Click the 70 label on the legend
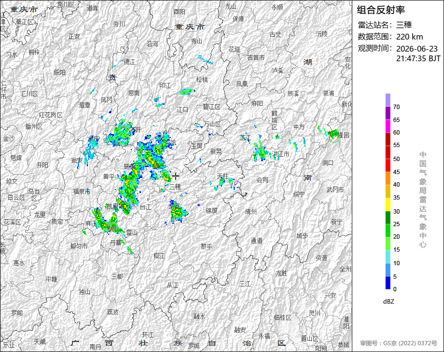The height and width of the screenshot is (352, 444). [x=396, y=107]
